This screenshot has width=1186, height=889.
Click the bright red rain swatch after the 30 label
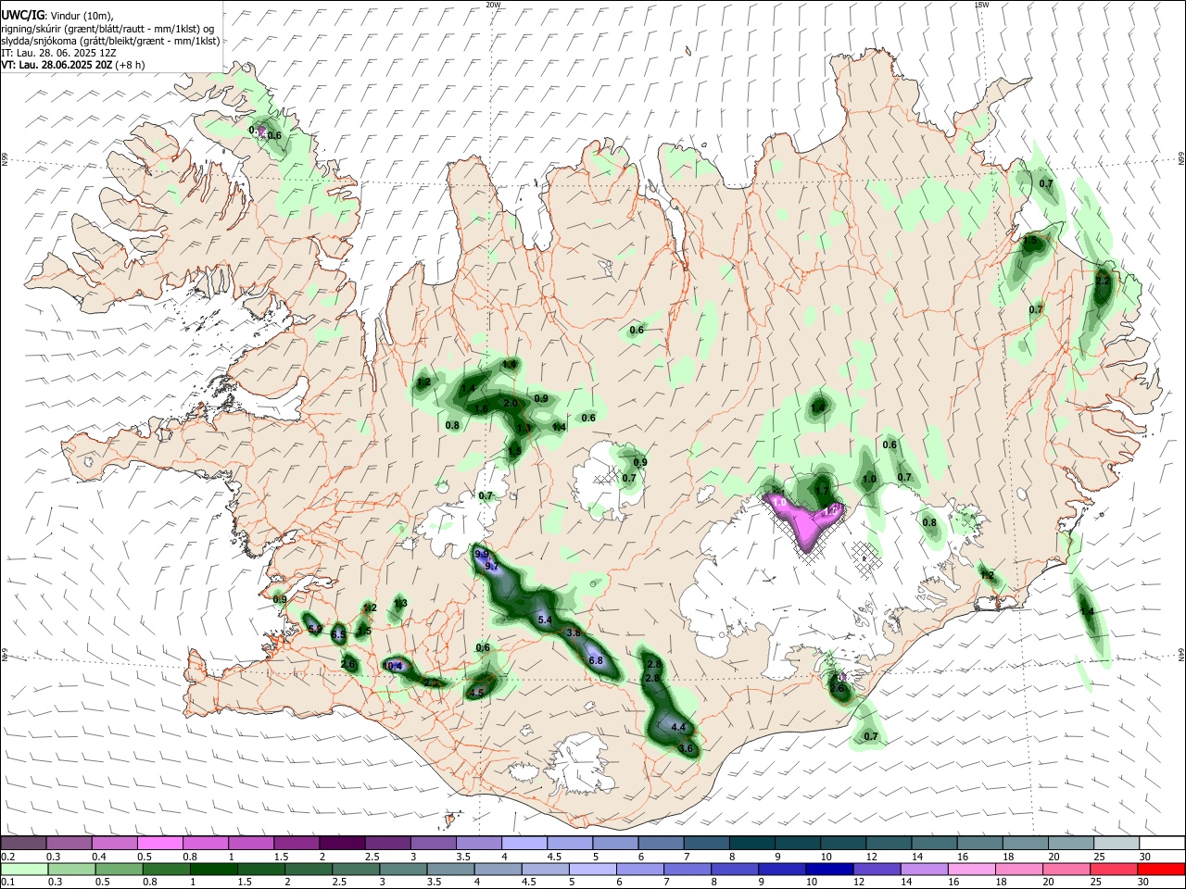[x=1161, y=869]
